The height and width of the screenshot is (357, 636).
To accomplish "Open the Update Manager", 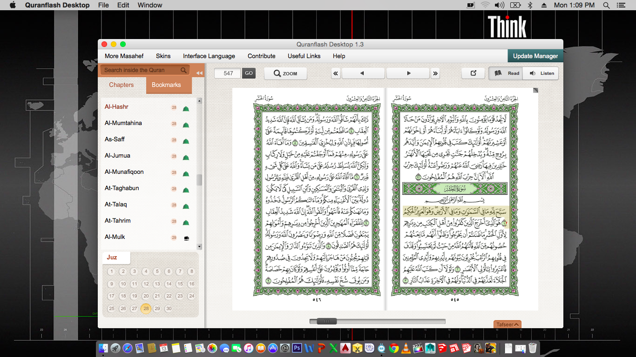I will tap(535, 56).
